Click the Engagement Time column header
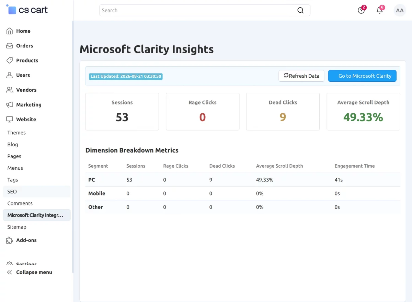412x302 pixels. coord(355,166)
